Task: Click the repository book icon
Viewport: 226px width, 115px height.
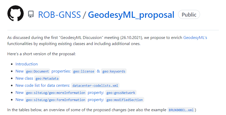Action: click(x=31, y=14)
